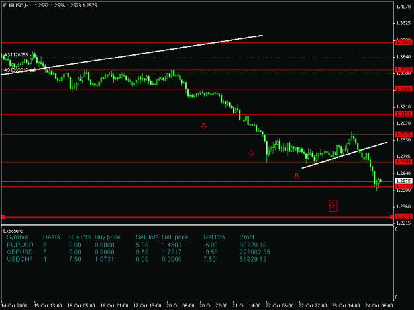The height and width of the screenshot is (310, 414).
Task: Click the 1.2975 red price label
Action: 403,134
